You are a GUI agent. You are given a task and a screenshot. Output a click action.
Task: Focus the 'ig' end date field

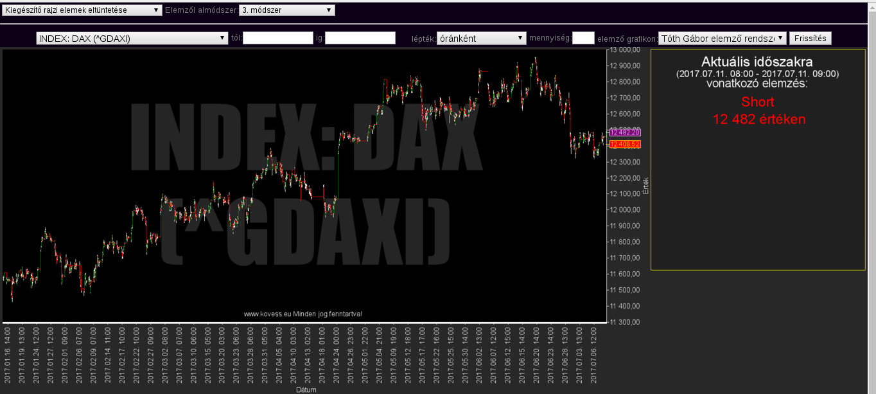pos(360,38)
